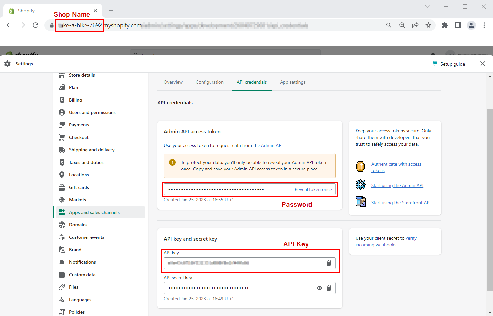493x316 pixels.
Task: Select Apps and sales channels
Action: tap(100, 212)
